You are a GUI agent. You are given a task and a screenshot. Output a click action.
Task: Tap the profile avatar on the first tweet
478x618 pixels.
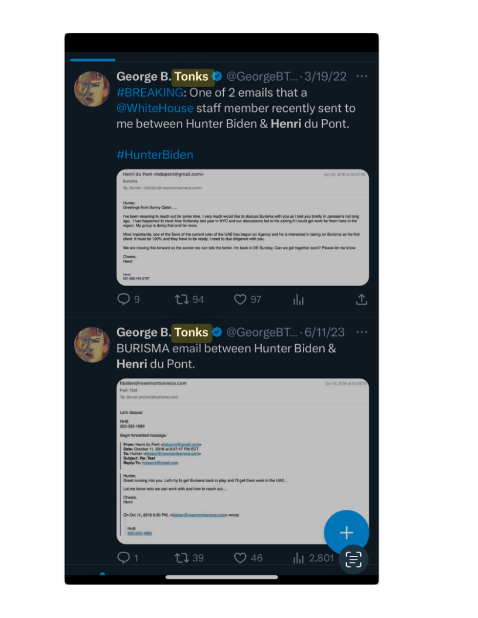pyautogui.click(x=92, y=89)
